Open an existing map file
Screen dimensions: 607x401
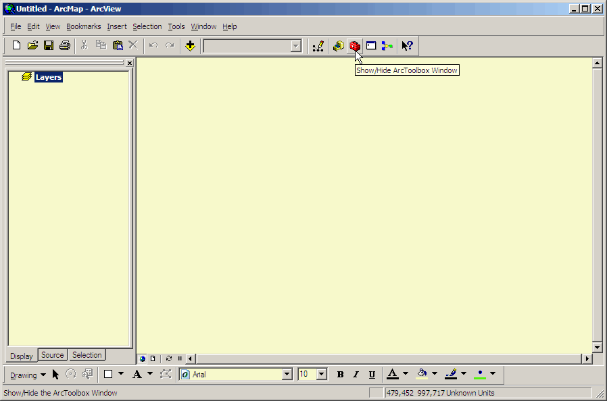point(32,46)
